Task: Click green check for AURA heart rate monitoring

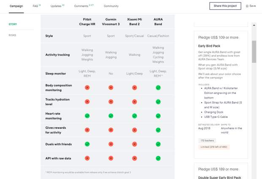Action: point(158,116)
